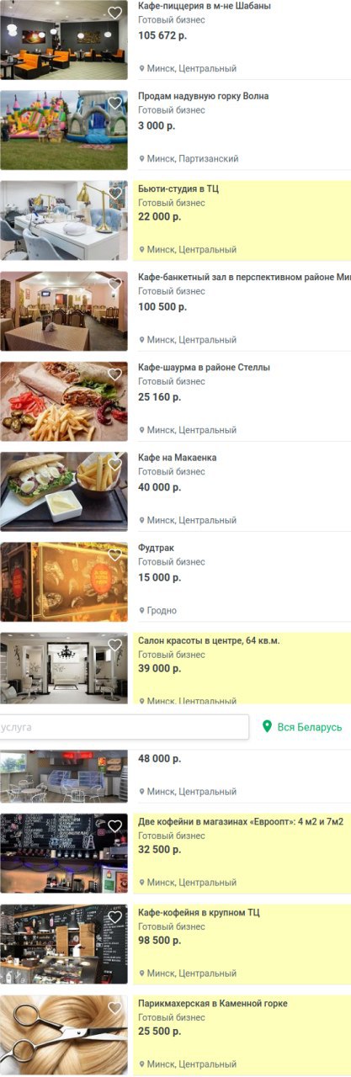Open the Вся Беларусь region selector
The height and width of the screenshot is (1077, 351).
click(302, 727)
